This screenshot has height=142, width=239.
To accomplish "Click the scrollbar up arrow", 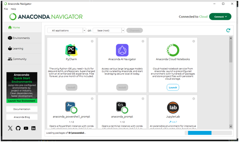I will click(x=231, y=38).
